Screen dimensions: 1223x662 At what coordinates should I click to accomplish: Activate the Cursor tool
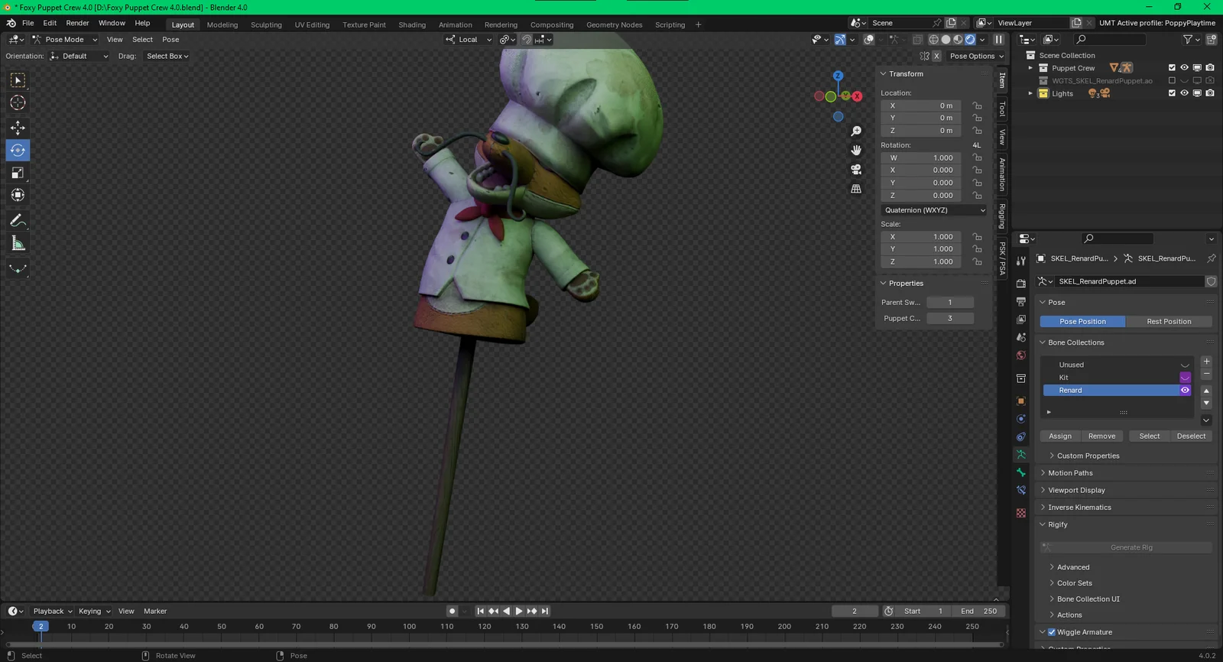point(18,102)
